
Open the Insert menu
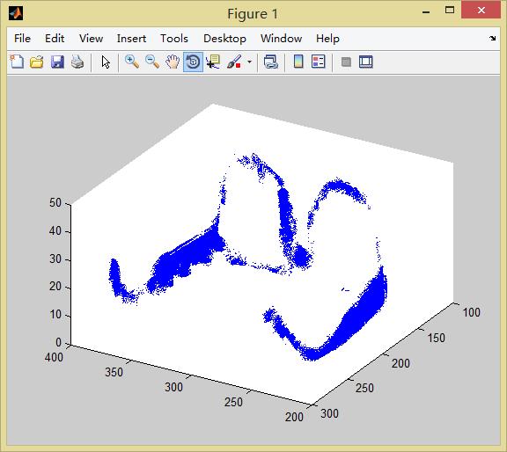131,39
